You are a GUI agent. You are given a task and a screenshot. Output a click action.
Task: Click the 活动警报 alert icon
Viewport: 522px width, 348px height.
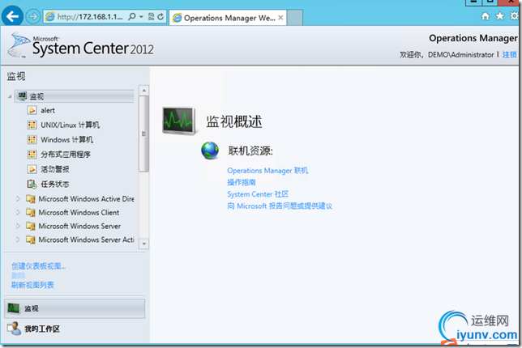pos(32,169)
